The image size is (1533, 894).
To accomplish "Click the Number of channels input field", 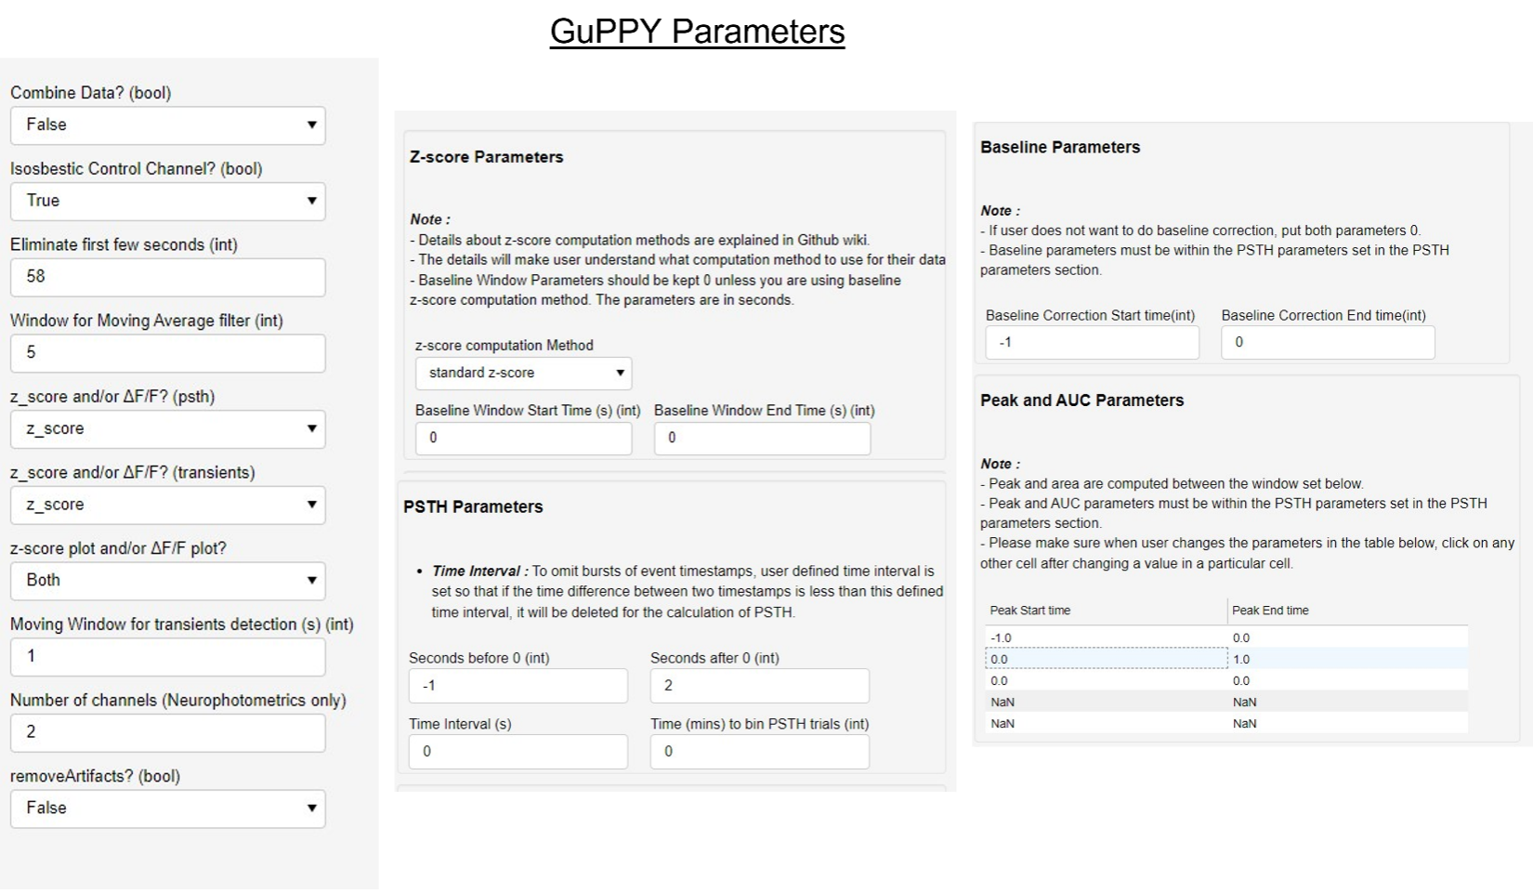I will click(168, 732).
